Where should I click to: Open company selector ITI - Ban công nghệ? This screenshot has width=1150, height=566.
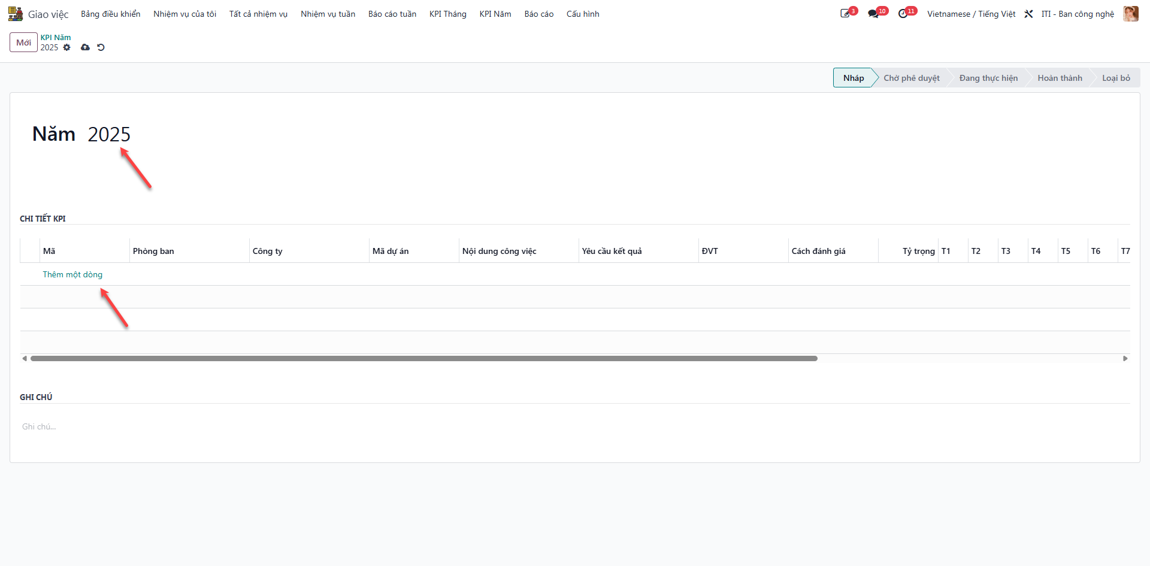(x=1078, y=14)
